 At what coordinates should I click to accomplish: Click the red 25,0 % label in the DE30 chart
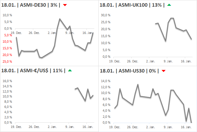click(x=7, y=62)
